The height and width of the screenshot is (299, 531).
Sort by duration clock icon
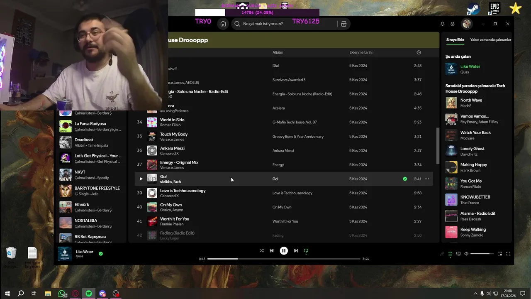419,52
